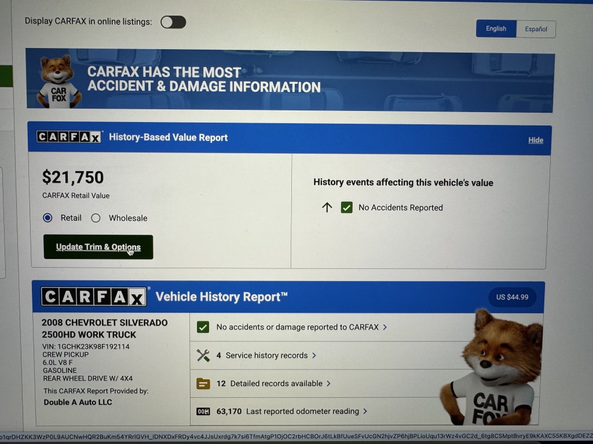Click the CARFAX logo in Value Report header
Screen dimensions: 593x444
[x=69, y=136]
